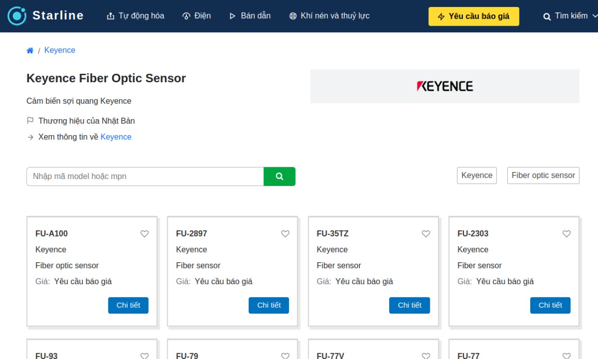Click the FU-77 product title
598x359 pixels.
pyautogui.click(x=469, y=356)
